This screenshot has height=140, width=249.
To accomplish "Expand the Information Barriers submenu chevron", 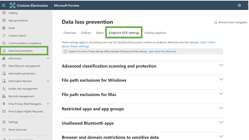I will tap(48, 81).
